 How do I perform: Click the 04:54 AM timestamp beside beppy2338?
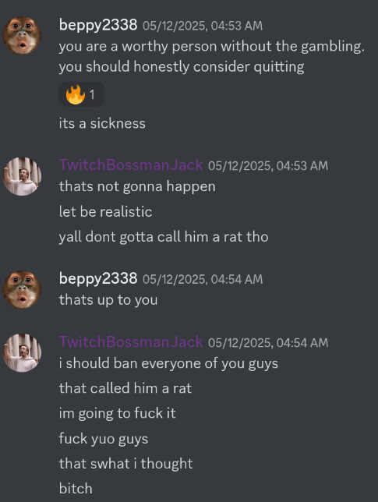point(203,280)
